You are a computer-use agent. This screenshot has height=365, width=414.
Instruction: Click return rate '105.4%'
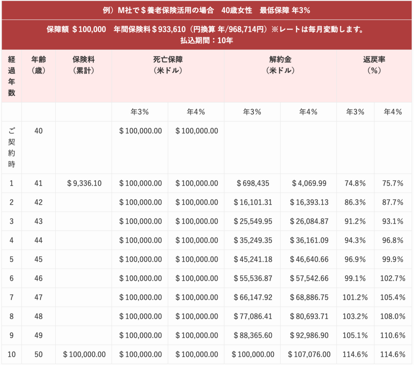tap(393, 297)
